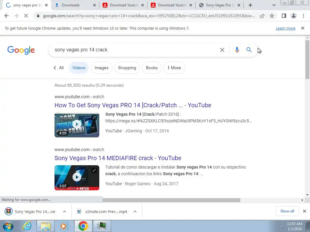Open the Chrome side panel

[x=284, y=16]
